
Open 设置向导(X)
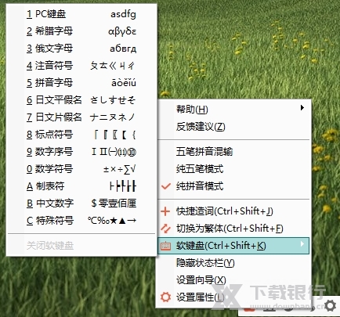point(233,280)
